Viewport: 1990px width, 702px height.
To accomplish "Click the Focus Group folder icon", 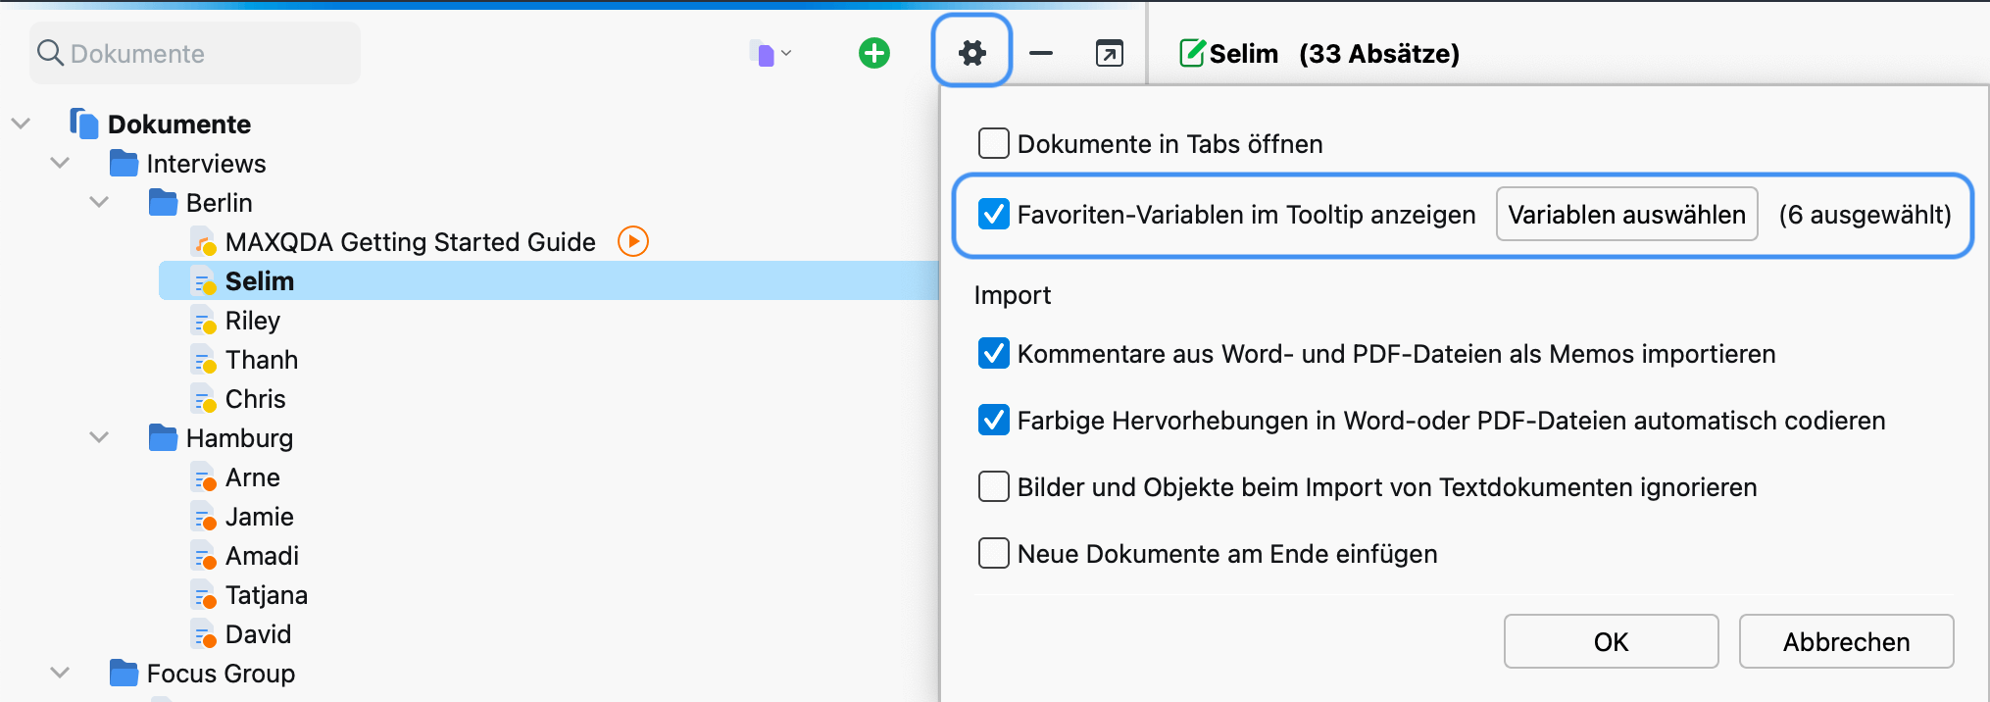I will click(124, 673).
